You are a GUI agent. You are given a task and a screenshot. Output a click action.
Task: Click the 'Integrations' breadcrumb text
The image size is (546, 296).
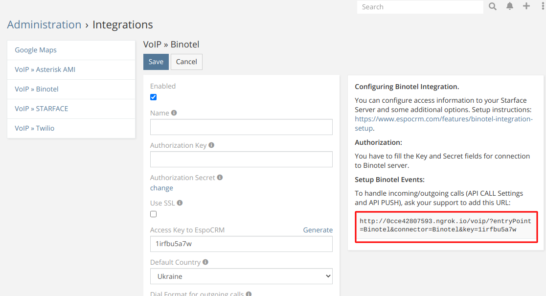pos(123,25)
